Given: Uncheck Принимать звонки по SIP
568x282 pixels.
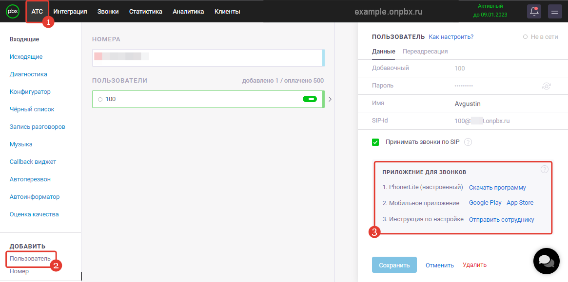Looking at the screenshot, I should click(375, 142).
